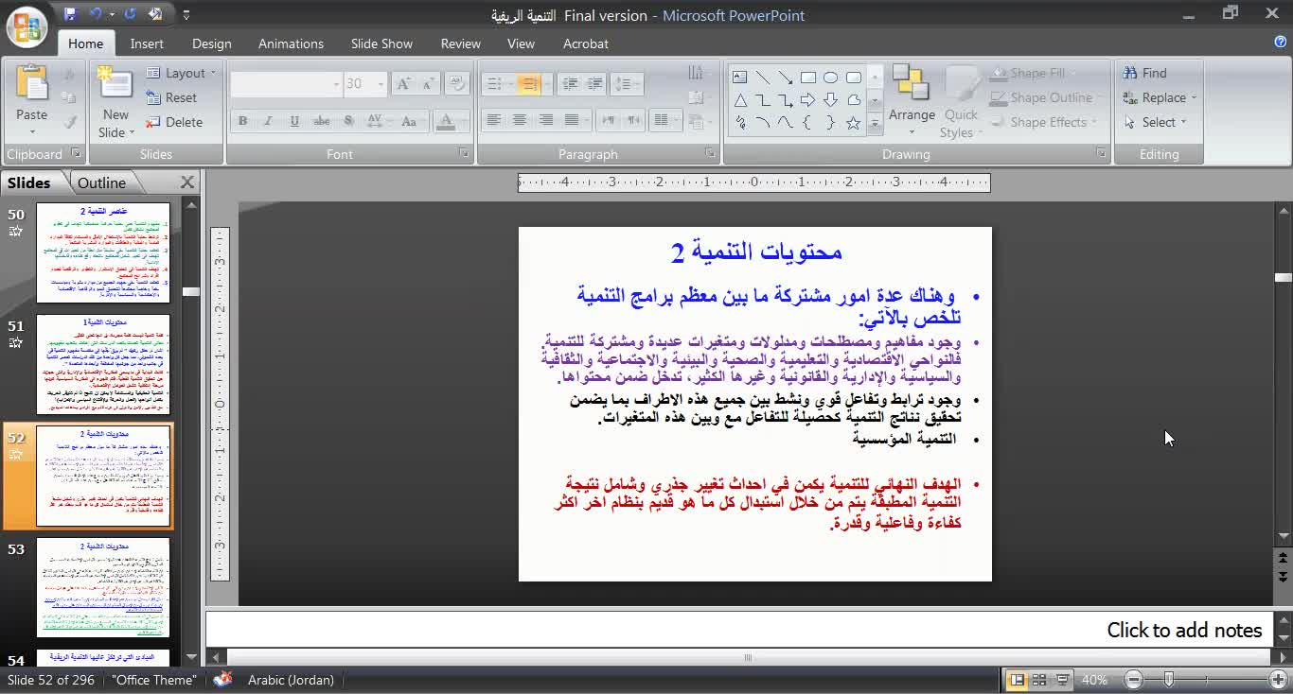This screenshot has width=1293, height=694.
Task: Delete the current slide
Action: (174, 122)
